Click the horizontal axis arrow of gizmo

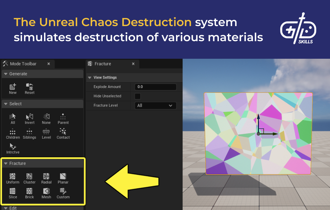click(x=268, y=134)
